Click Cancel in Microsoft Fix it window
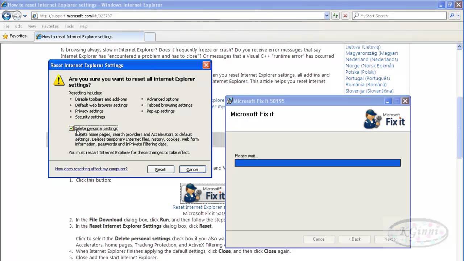Image resolution: width=464 pixels, height=261 pixels. pyautogui.click(x=319, y=239)
